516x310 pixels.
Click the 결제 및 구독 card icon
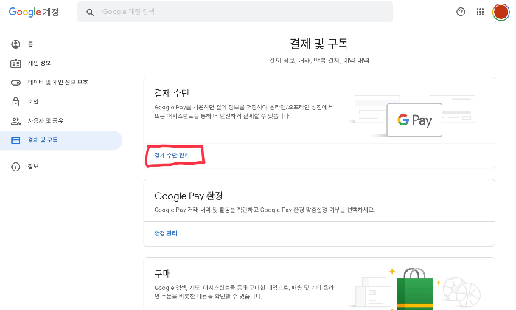(x=15, y=140)
